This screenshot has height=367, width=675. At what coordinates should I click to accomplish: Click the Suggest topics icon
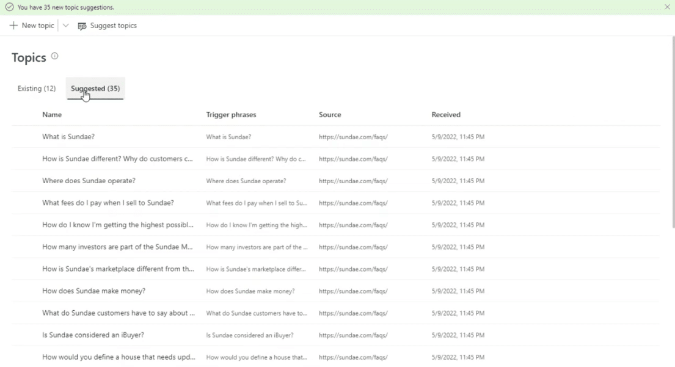(x=82, y=26)
